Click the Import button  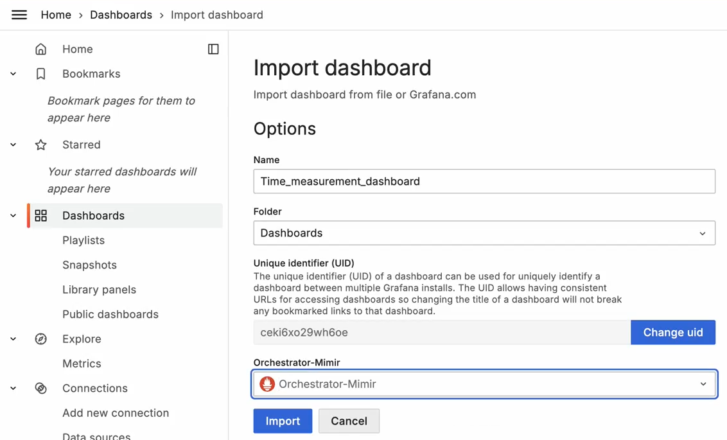pyautogui.click(x=283, y=421)
